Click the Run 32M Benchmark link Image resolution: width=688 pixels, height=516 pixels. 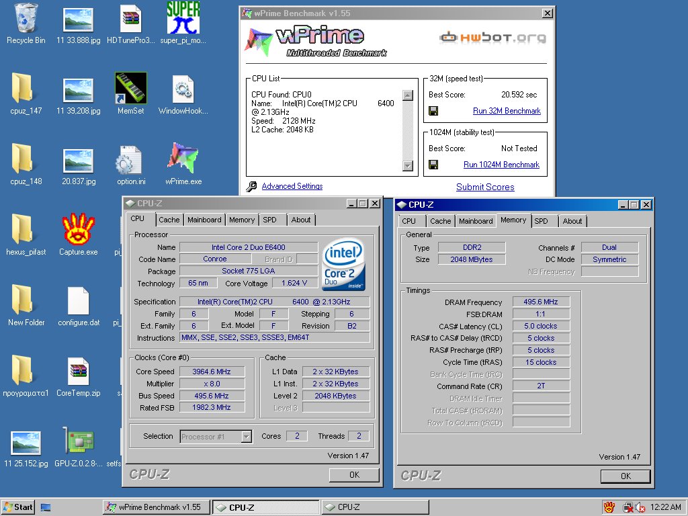click(507, 111)
